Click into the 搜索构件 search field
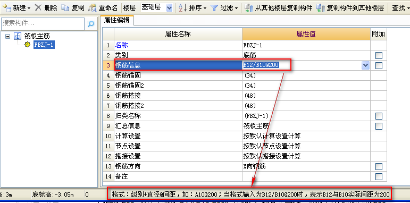Image resolution: width=410 pixels, height=203 pixels. 43,24
